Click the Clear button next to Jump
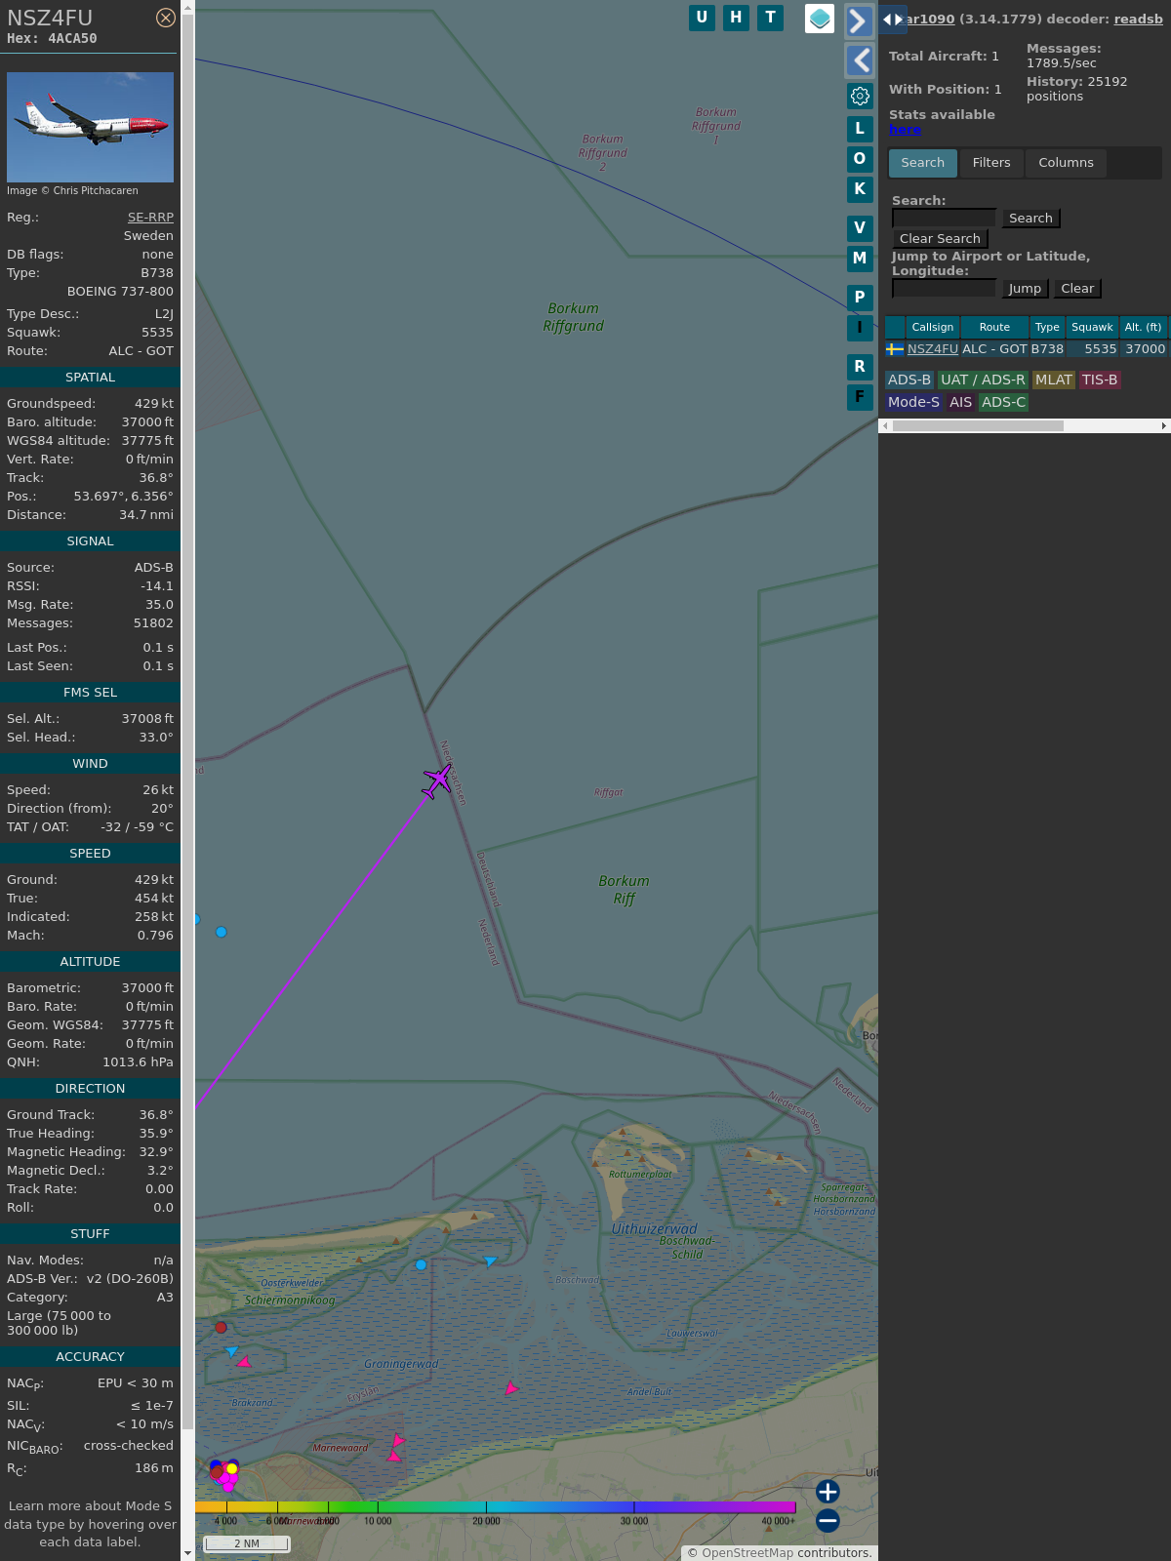1171x1561 pixels. tap(1077, 289)
